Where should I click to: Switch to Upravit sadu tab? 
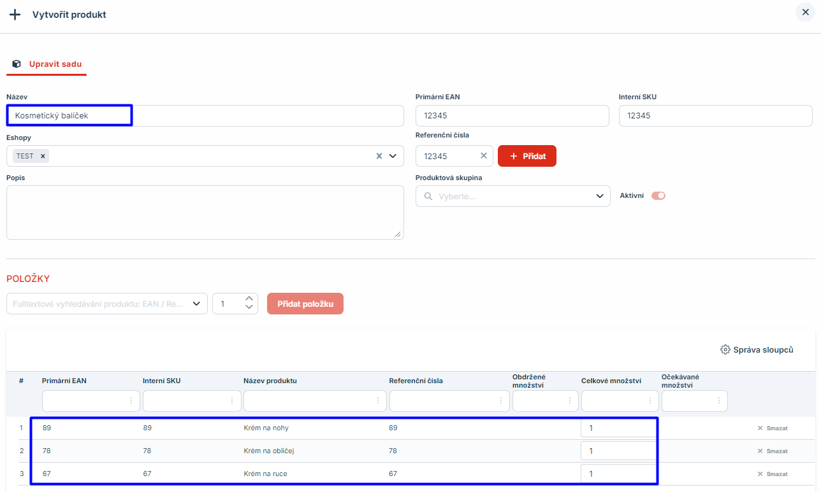click(x=55, y=64)
